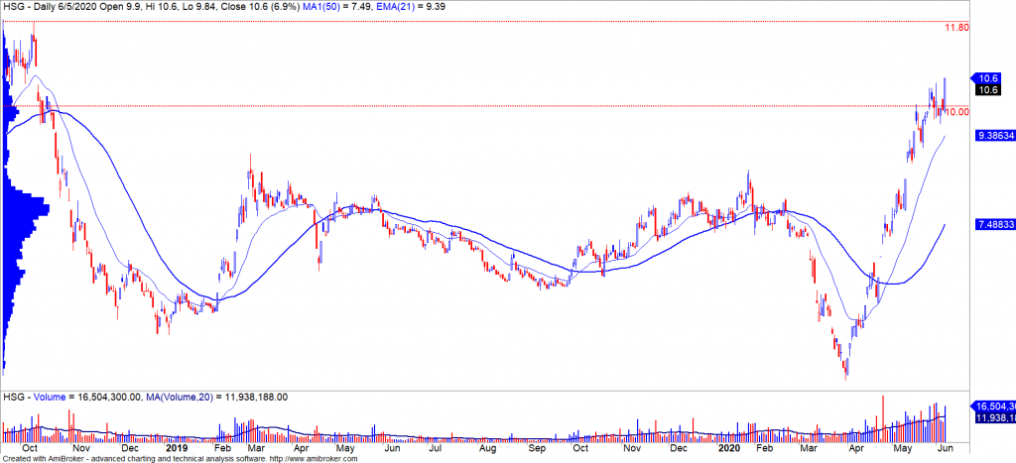
Task: Click the blue 10.6 price tag
Action: [x=988, y=78]
